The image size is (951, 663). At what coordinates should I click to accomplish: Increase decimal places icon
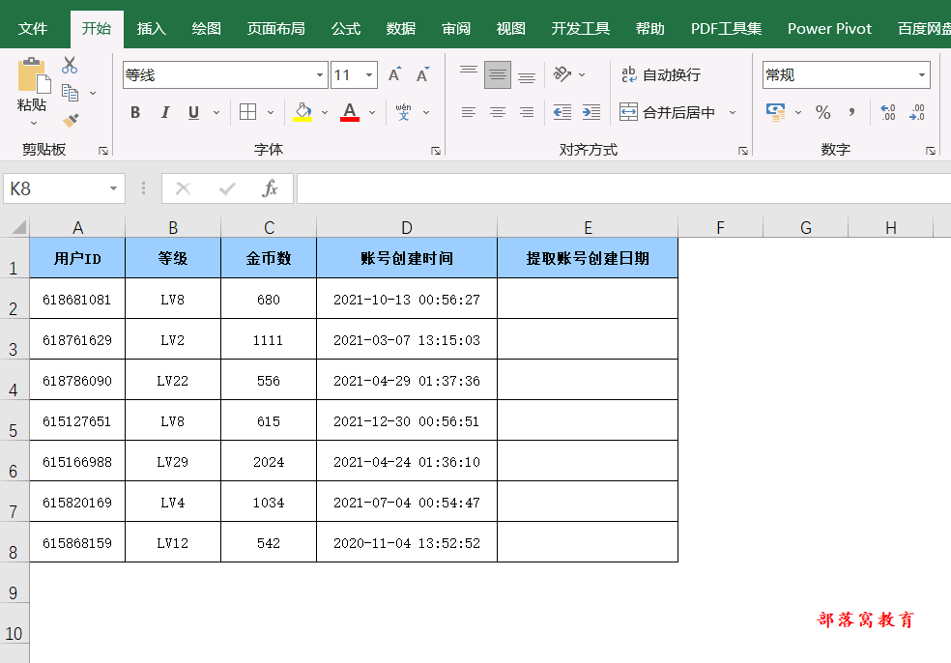coord(888,112)
